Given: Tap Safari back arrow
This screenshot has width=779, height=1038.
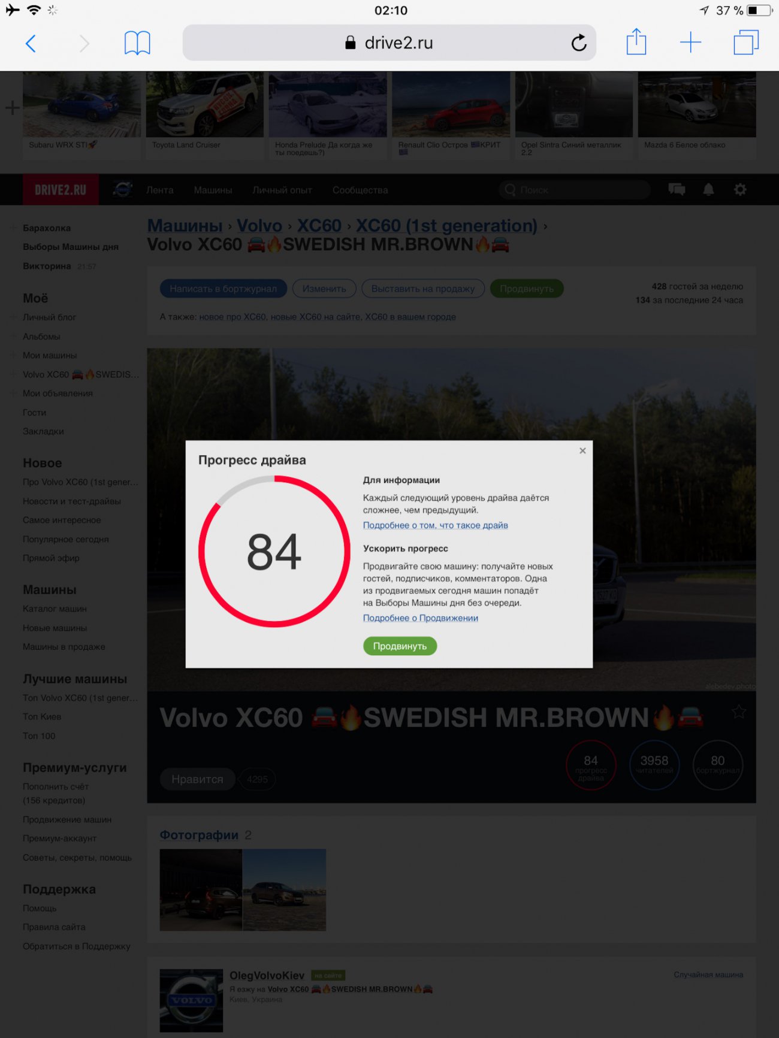Looking at the screenshot, I should point(31,43).
